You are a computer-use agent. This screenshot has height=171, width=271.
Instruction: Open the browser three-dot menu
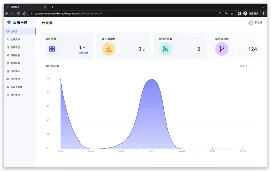(264, 13)
